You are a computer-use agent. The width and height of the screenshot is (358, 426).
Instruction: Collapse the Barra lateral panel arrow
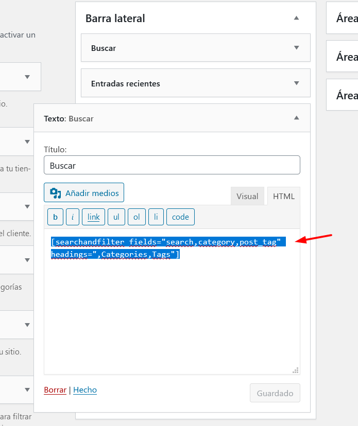click(x=296, y=18)
